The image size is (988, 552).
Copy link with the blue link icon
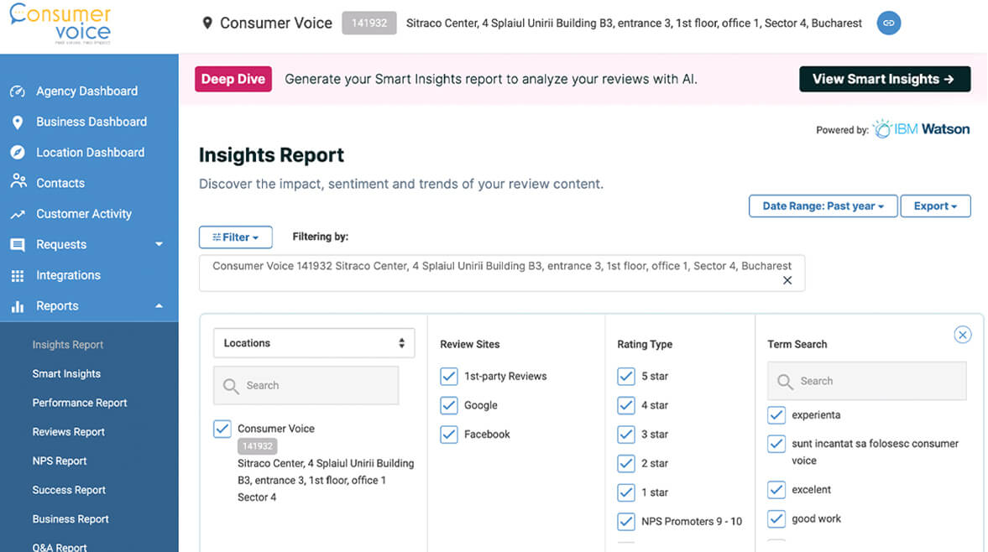(x=888, y=23)
